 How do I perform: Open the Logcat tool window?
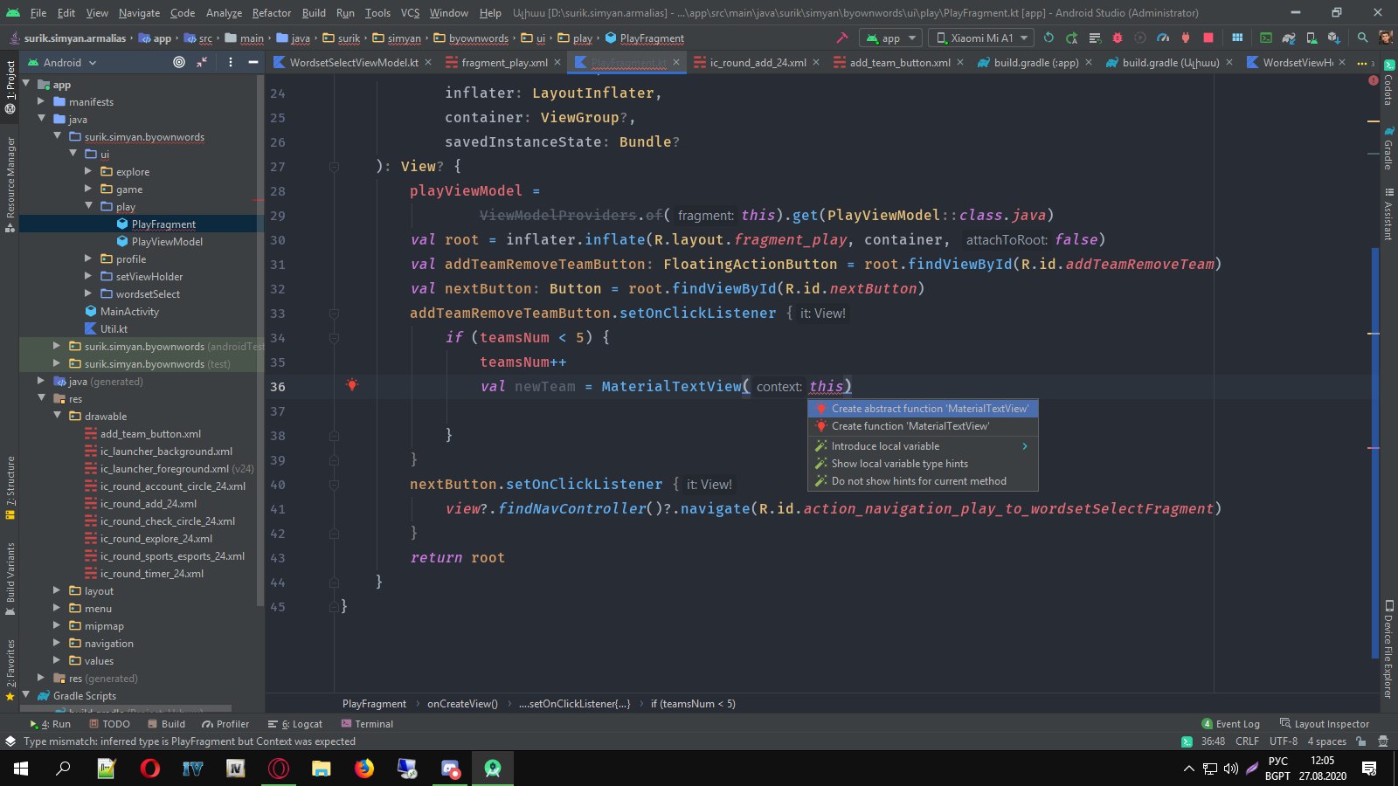[x=295, y=724]
